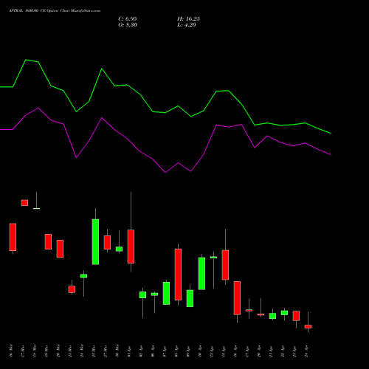This screenshot has height=369, width=369.
Task: Click the ASTRAL 1600.00 CE Option chart title
Action: [55, 11]
